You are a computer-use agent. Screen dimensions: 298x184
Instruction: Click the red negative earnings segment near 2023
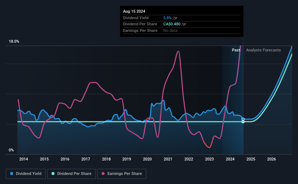point(208,145)
